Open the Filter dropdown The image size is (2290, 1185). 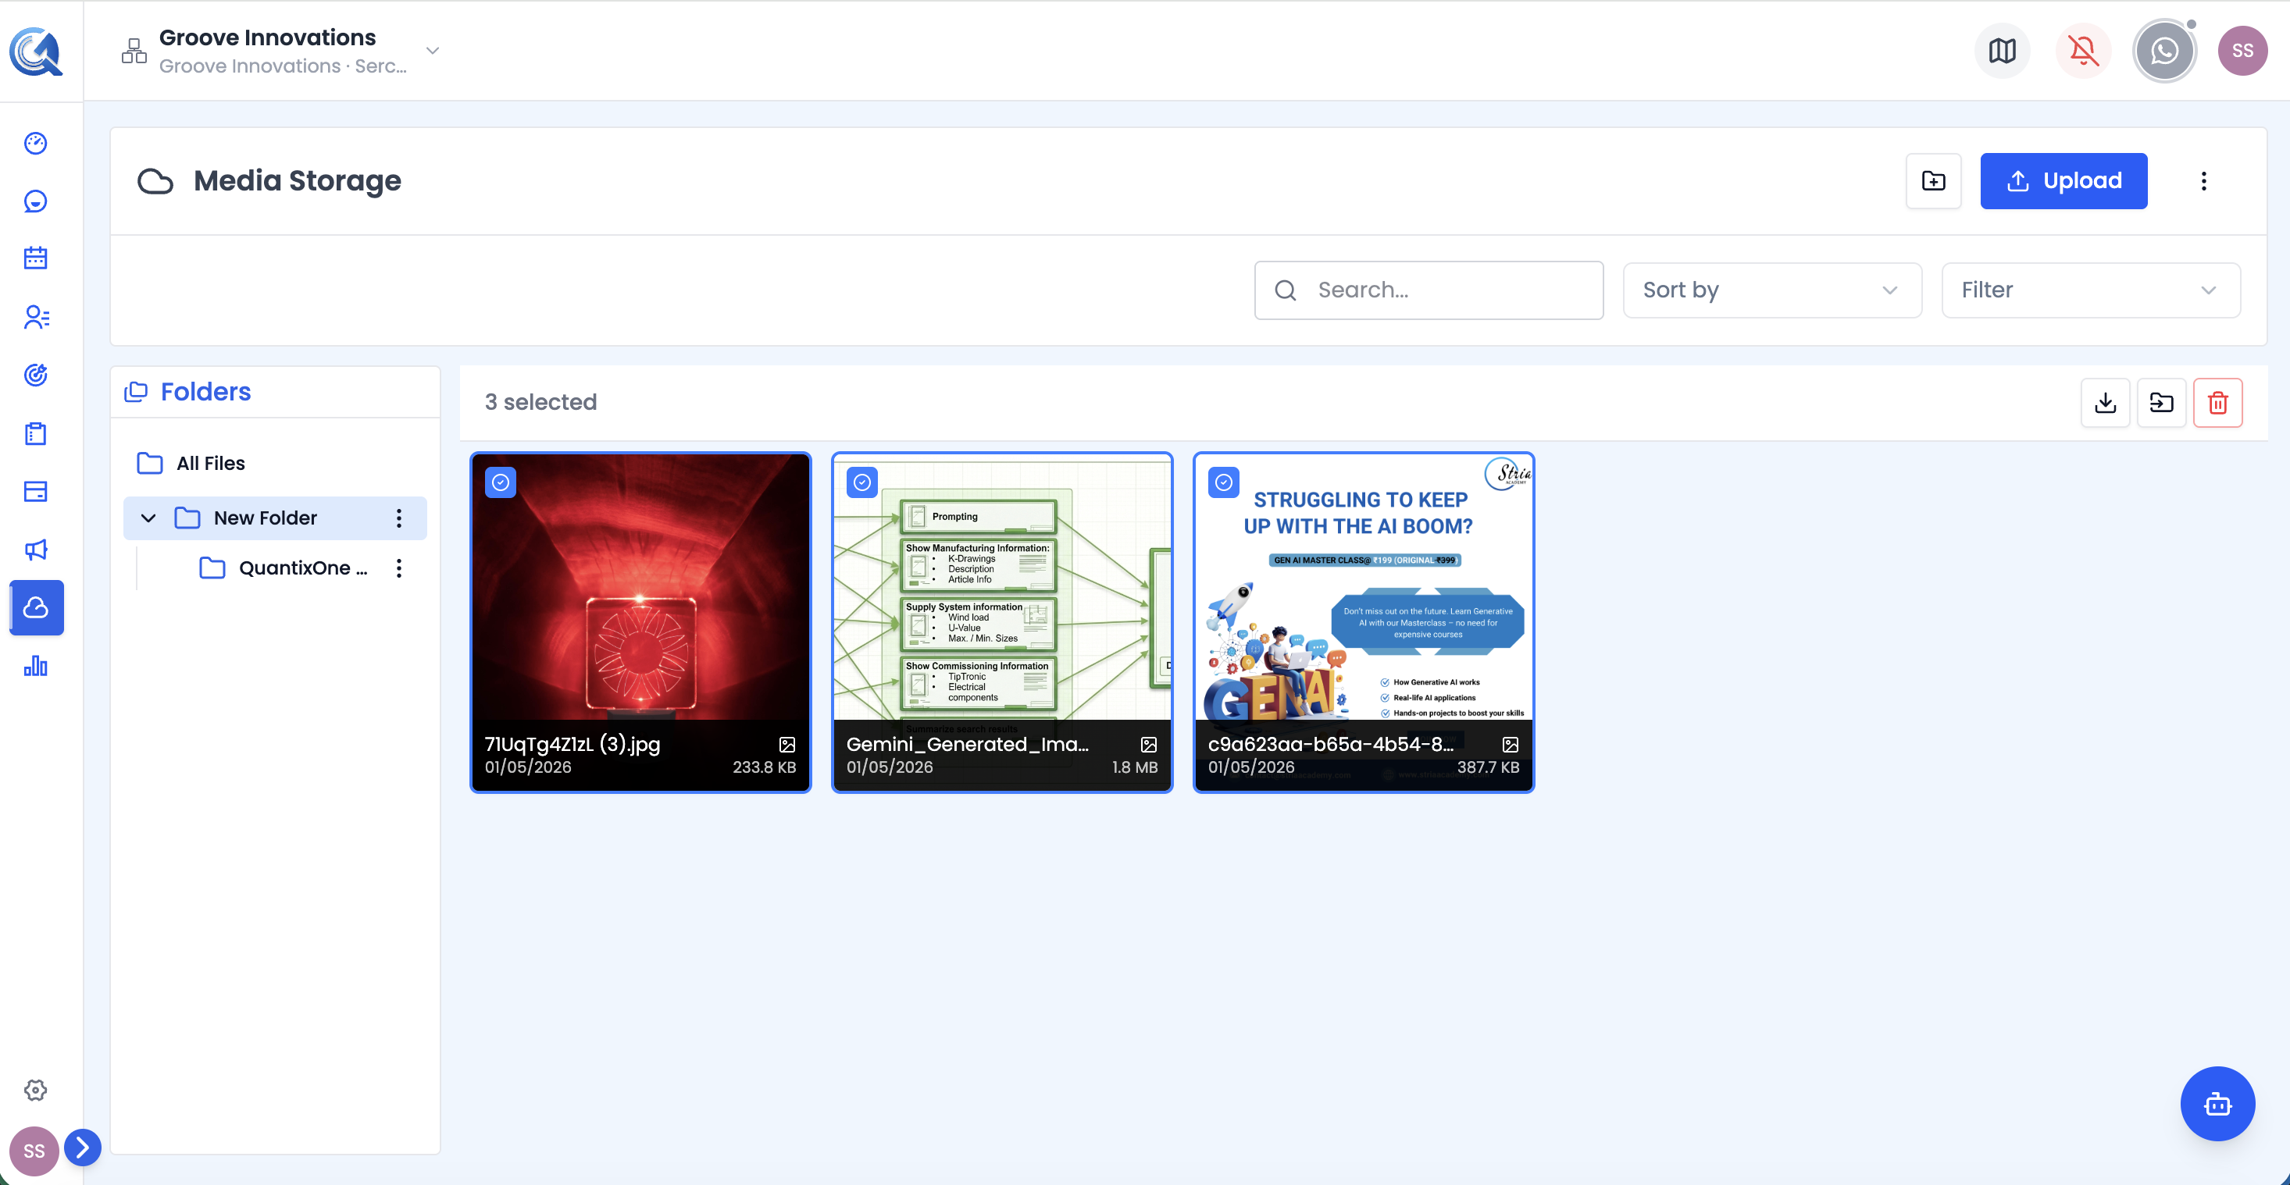[x=2091, y=290]
